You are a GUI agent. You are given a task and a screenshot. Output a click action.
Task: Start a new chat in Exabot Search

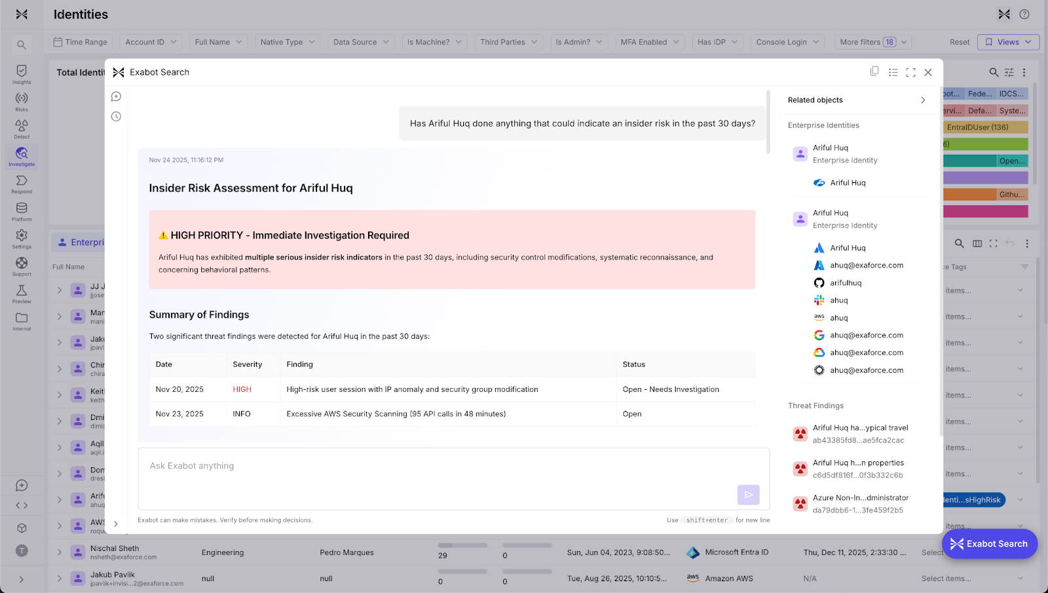pos(116,96)
